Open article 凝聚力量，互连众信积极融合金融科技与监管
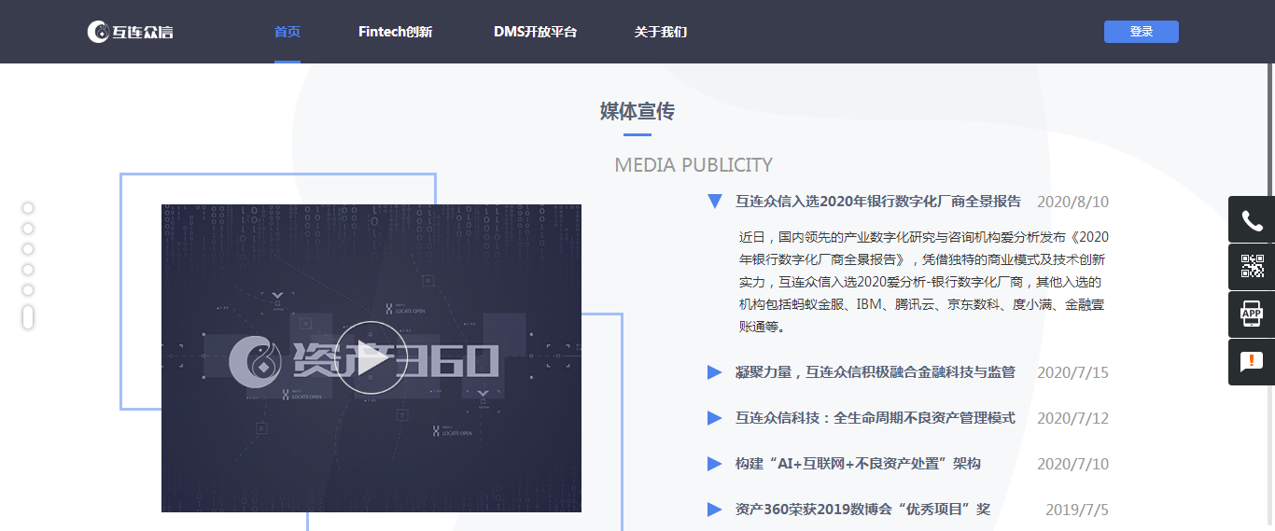 [x=876, y=372]
